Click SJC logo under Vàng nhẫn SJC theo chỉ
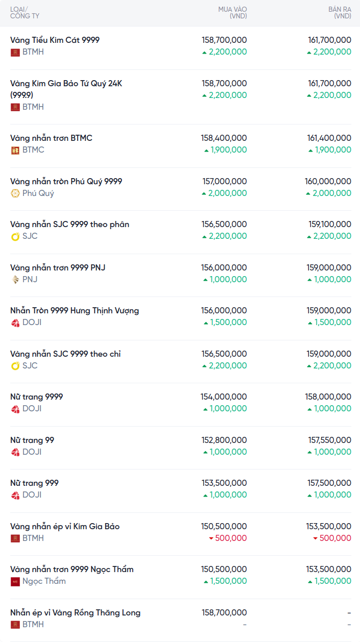 coord(15,366)
